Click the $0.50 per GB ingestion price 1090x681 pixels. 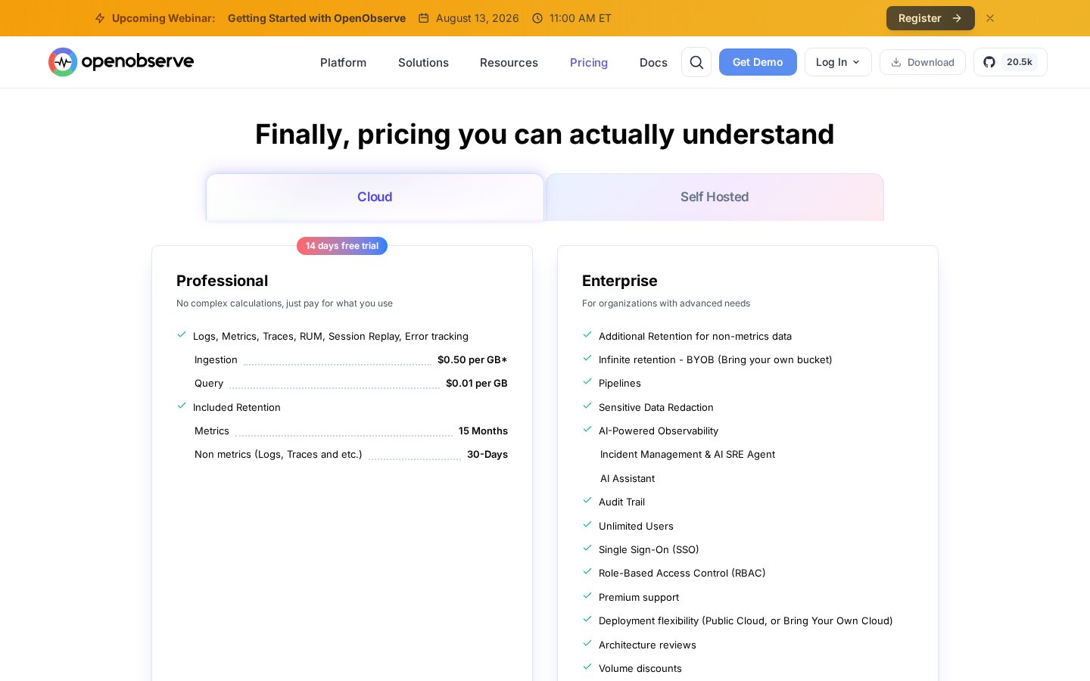click(472, 360)
